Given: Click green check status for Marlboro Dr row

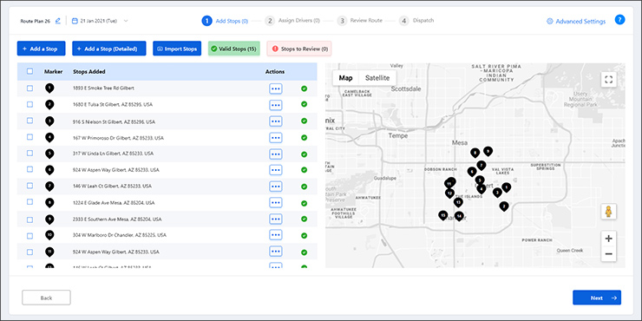Looking at the screenshot, I should point(305,235).
